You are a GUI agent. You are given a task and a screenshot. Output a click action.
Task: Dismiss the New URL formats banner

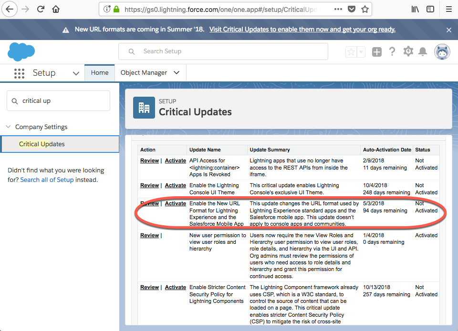(449, 30)
